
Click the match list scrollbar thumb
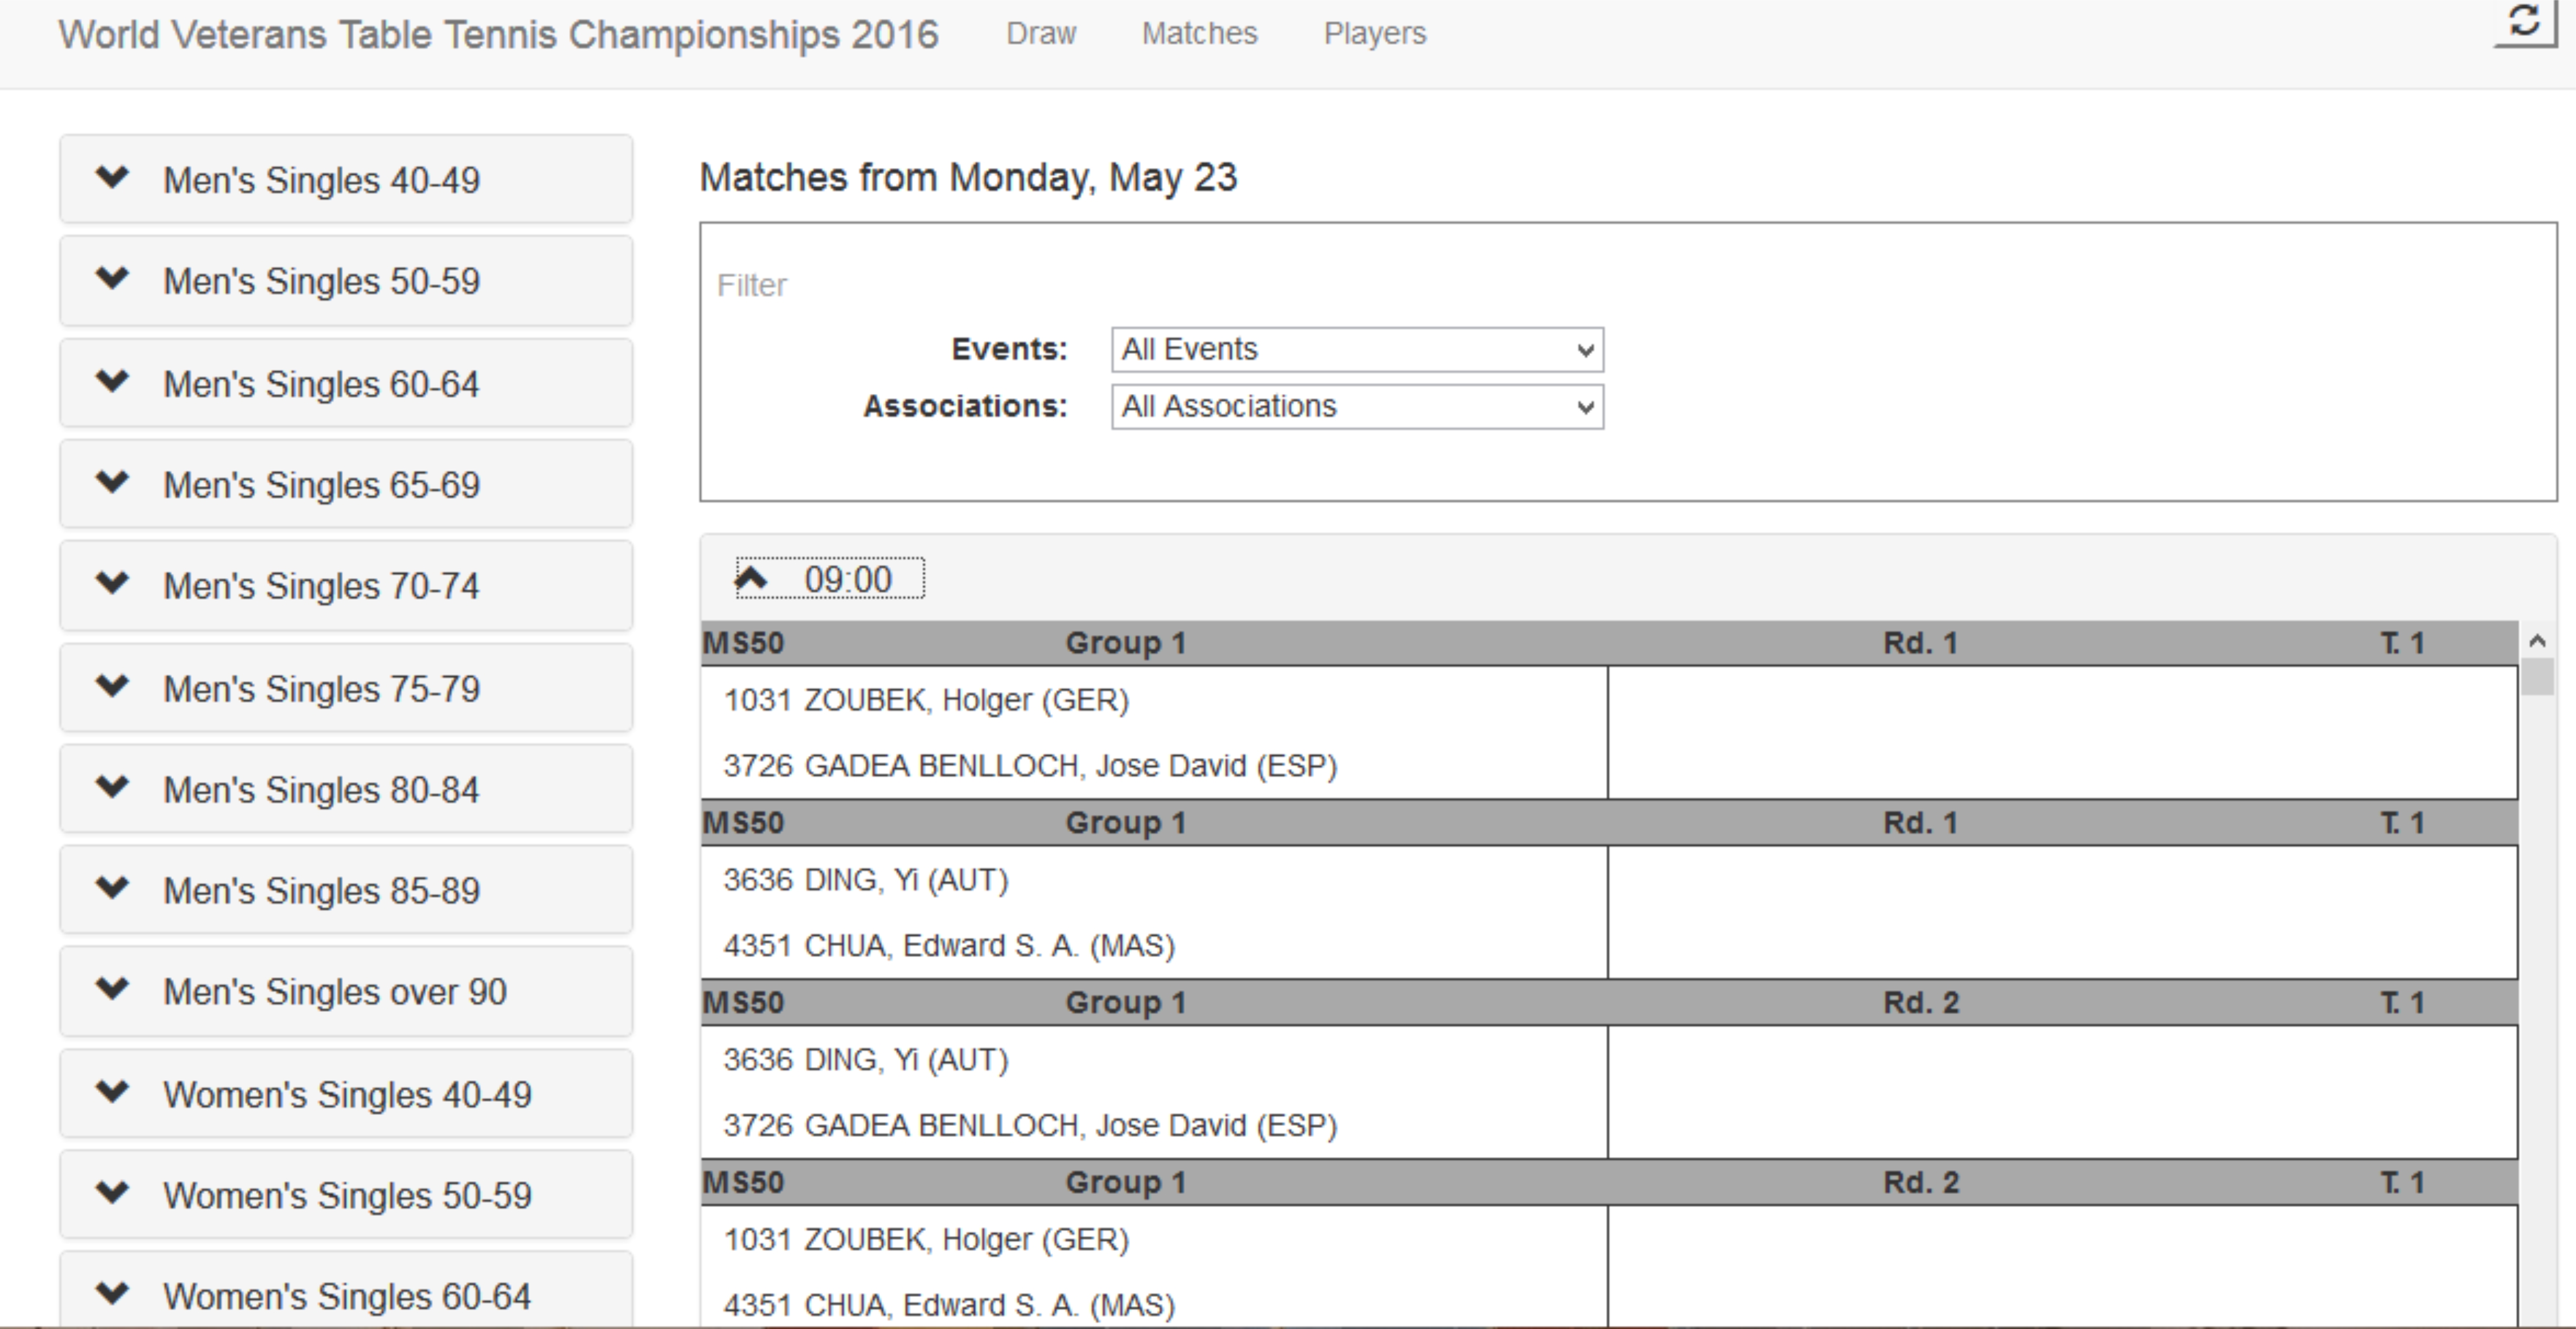coord(2537,677)
